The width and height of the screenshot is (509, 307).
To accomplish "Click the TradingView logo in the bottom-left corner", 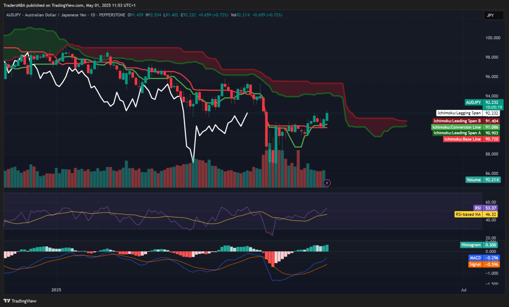I will 16,301.
